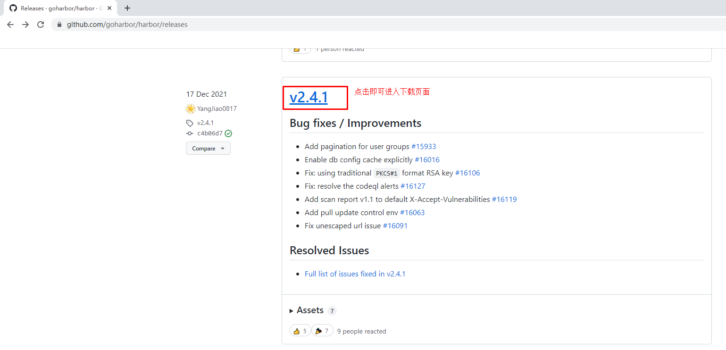Click YangJiao0817 avatar icon
726x350 pixels.
click(x=191, y=109)
